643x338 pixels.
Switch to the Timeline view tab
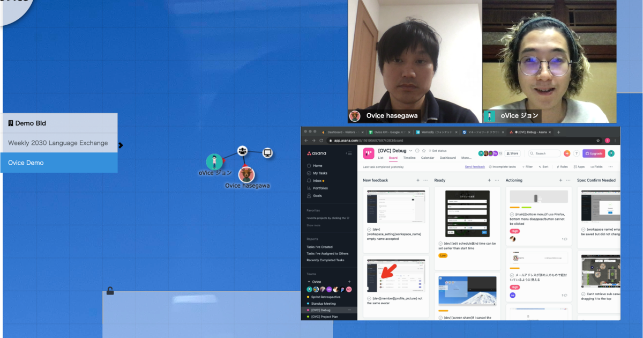click(409, 158)
